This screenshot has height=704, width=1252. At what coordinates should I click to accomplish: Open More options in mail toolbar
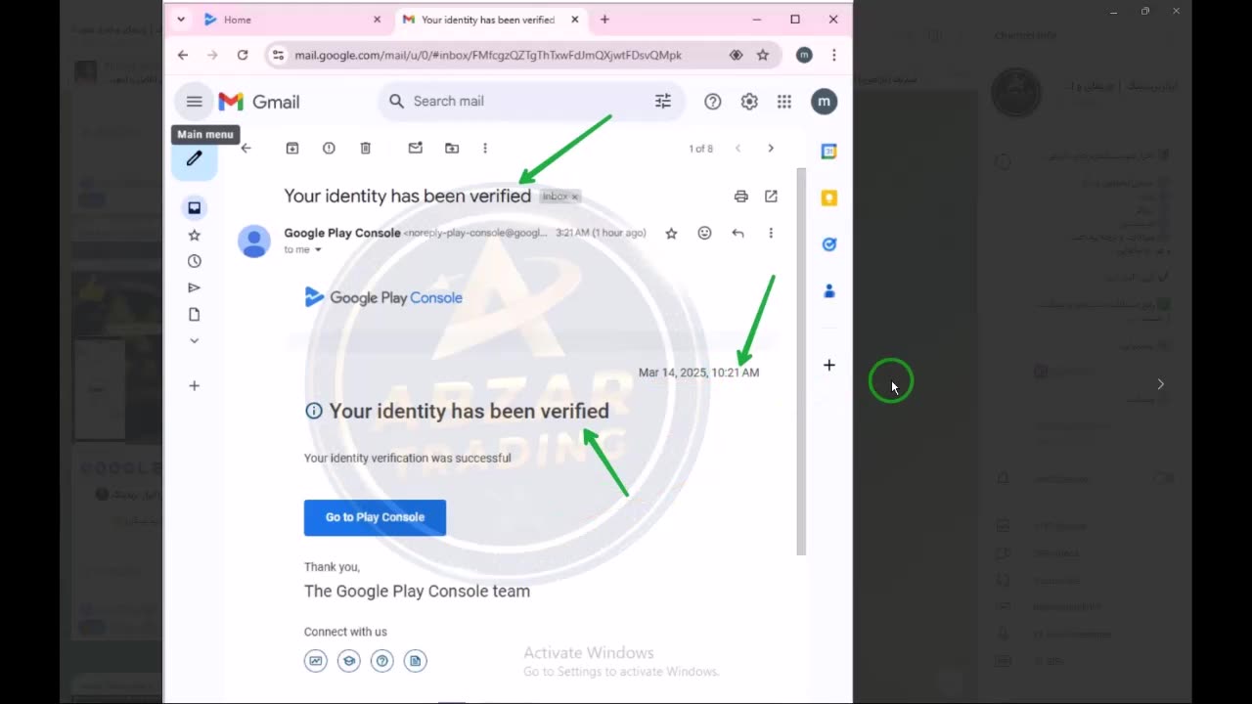pos(485,148)
